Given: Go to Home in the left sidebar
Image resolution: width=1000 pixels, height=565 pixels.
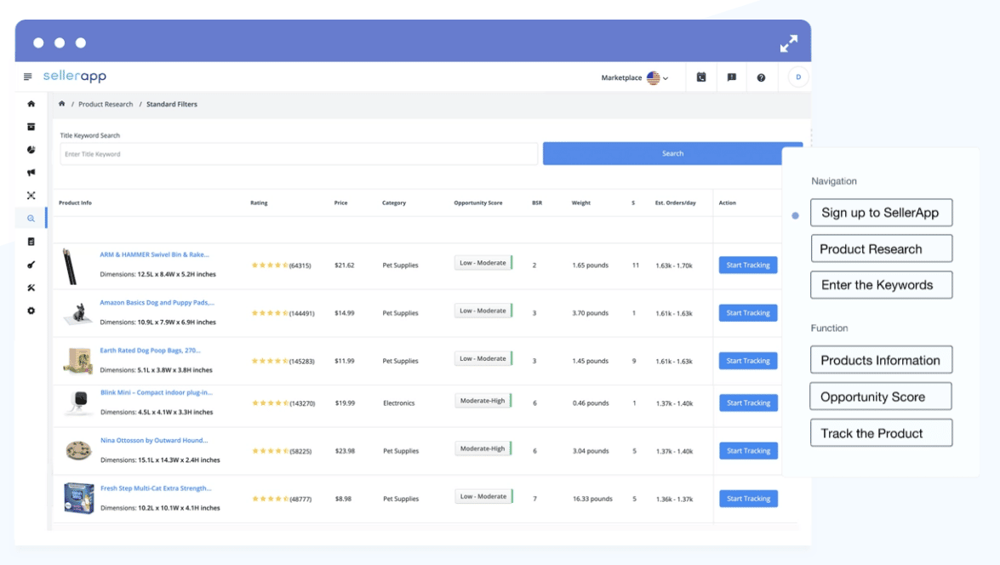Looking at the screenshot, I should tap(31, 103).
